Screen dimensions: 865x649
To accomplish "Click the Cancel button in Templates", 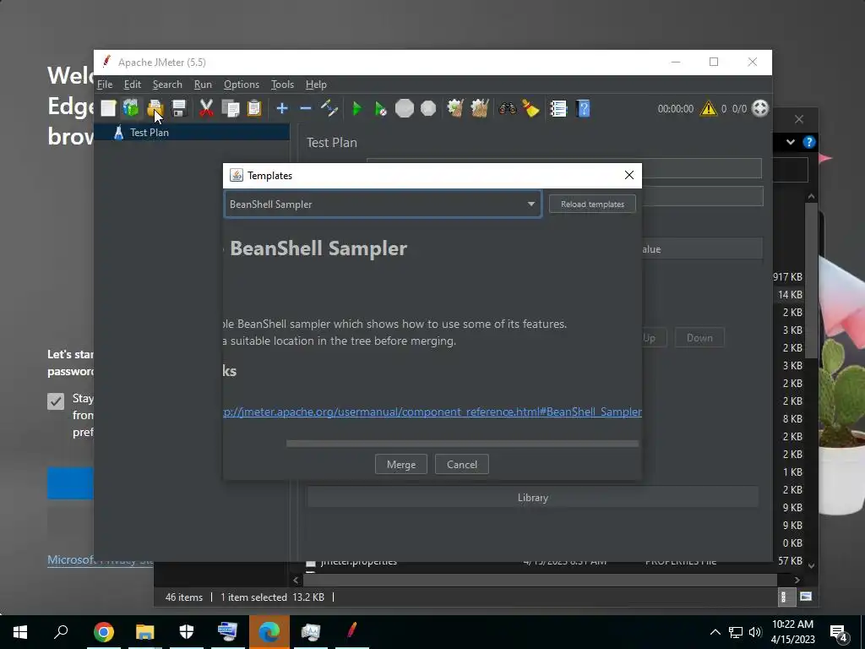I will pos(462,465).
